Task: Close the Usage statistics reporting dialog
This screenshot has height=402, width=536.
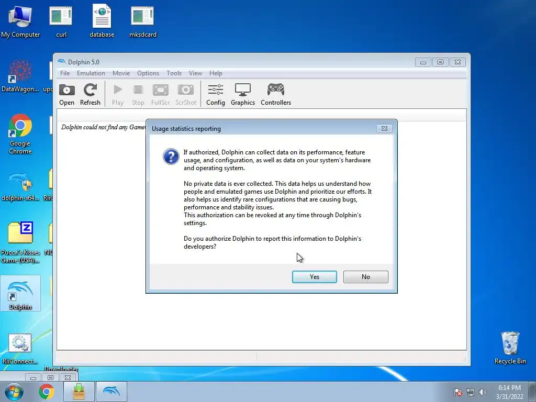Action: click(x=384, y=129)
